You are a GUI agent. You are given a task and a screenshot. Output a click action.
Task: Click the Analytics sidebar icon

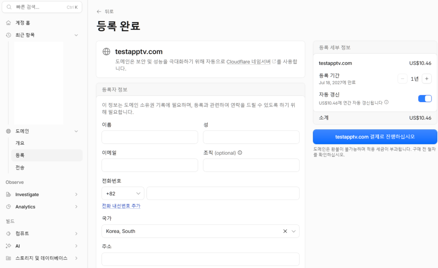point(9,206)
